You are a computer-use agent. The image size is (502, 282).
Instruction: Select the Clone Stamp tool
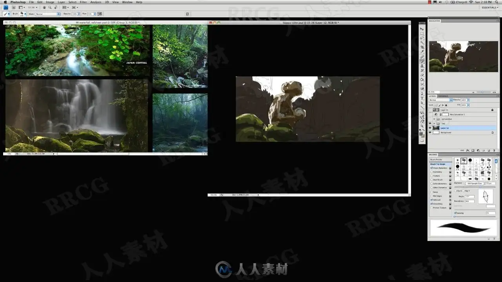[x=422, y=66]
